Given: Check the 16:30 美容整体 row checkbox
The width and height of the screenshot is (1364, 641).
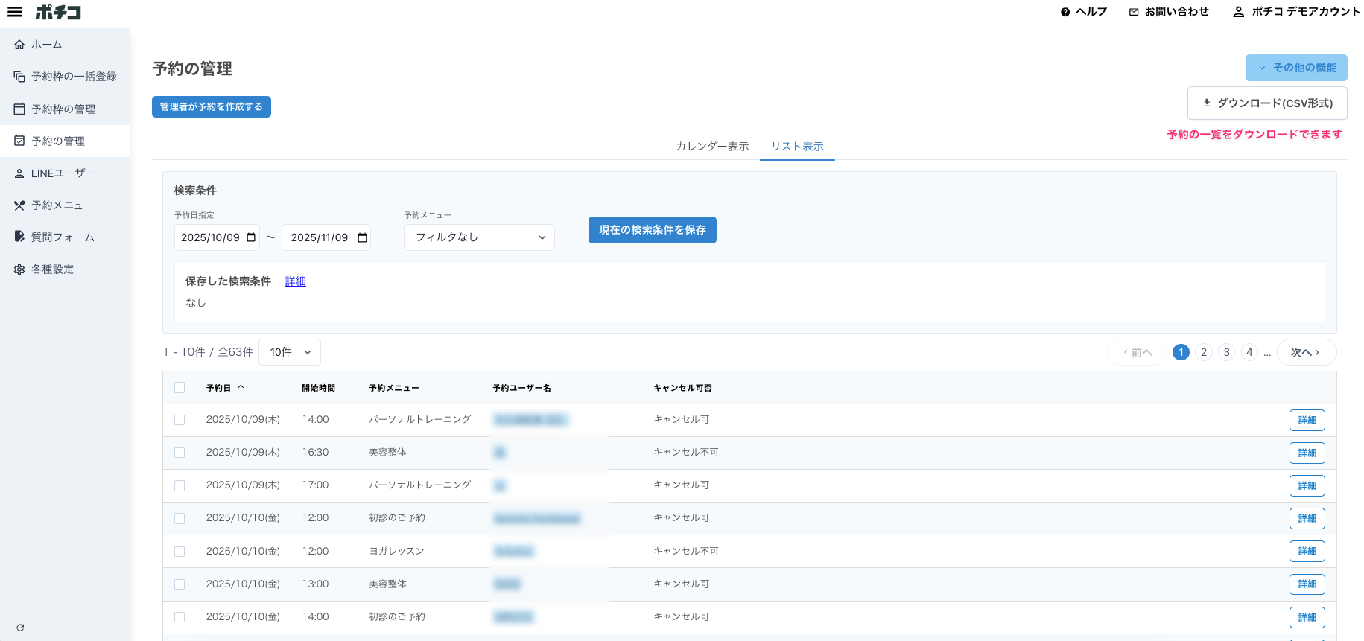Looking at the screenshot, I should pyautogui.click(x=180, y=453).
